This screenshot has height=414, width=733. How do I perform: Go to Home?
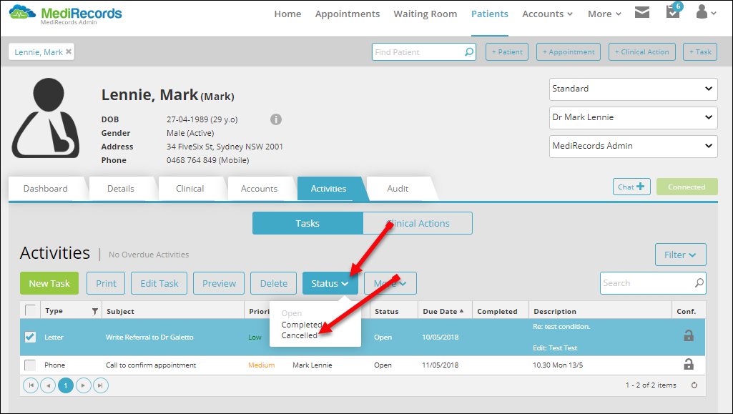287,14
